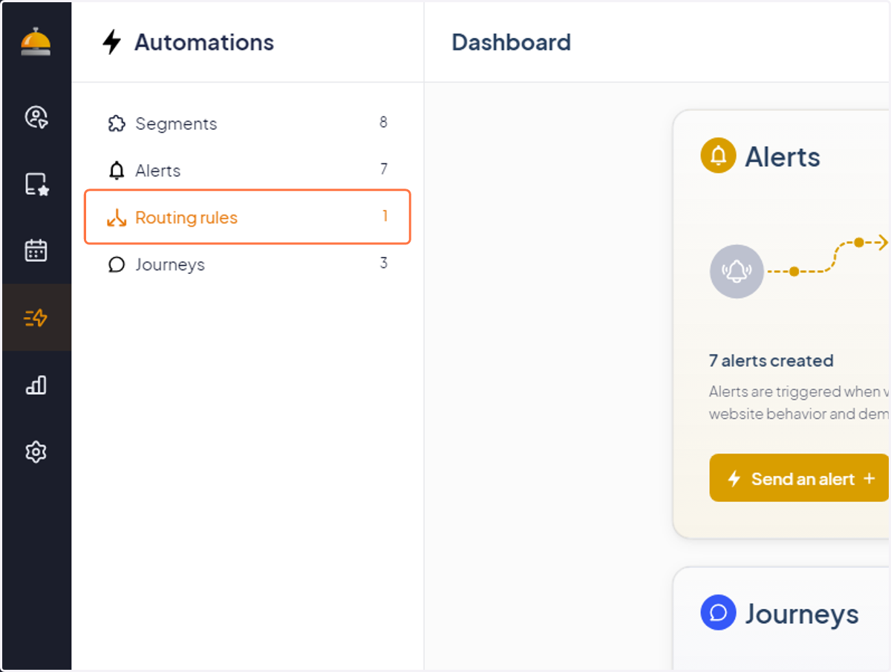
Task: Open the visitors person icon in sidebar
Action: [36, 117]
